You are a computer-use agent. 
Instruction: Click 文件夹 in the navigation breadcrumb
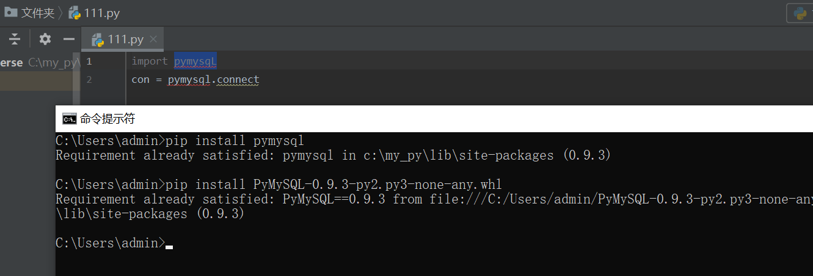coord(38,12)
